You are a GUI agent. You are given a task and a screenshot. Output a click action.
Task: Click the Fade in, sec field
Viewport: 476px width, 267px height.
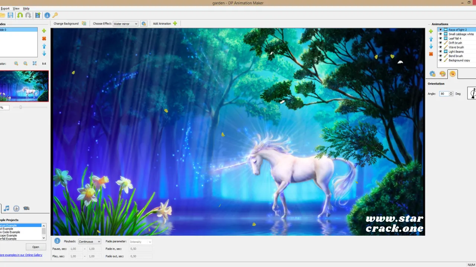tap(141, 249)
